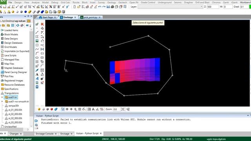Image resolution: width=251 pixels, height=141 pixels.
Task: Close the Vulcan - Python Script tab
Action: coord(101,133)
